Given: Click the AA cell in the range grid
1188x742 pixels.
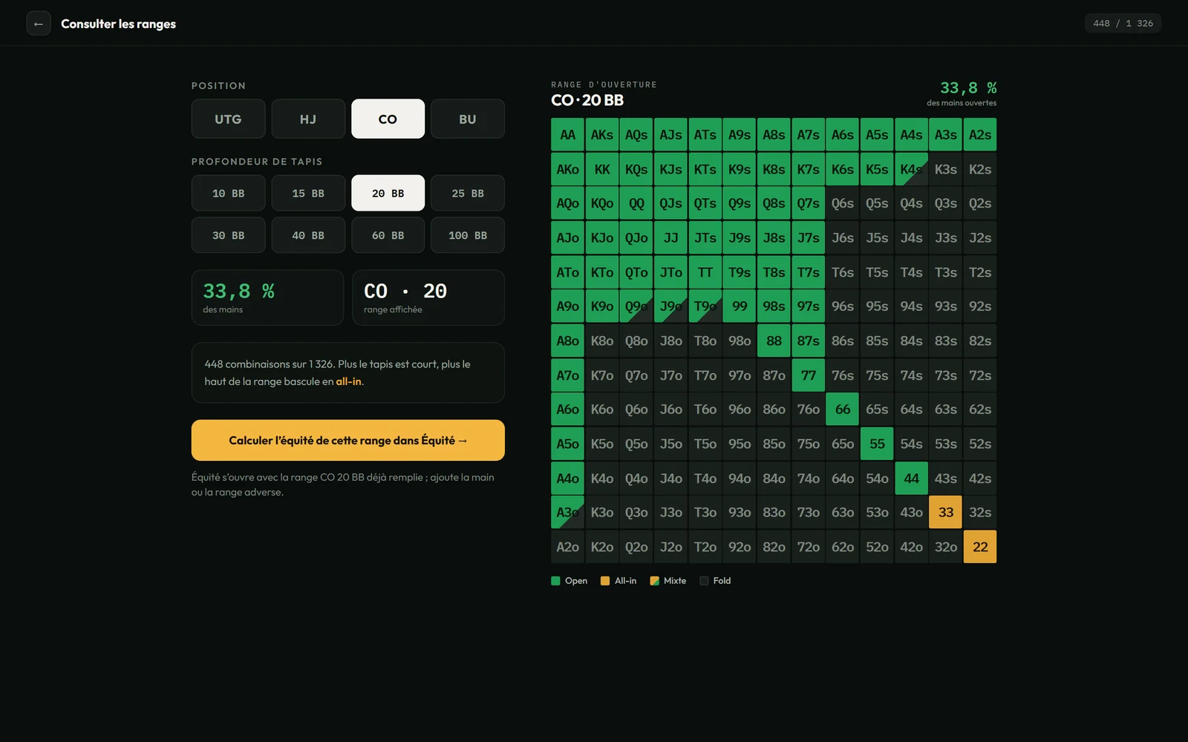Looking at the screenshot, I should (x=567, y=135).
